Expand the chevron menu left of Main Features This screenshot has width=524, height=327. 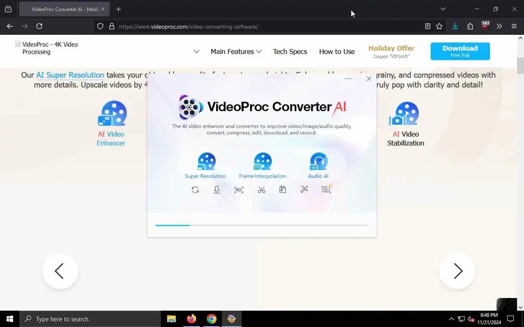click(196, 52)
